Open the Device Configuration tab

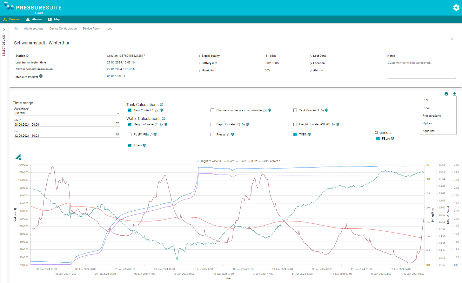[63, 29]
